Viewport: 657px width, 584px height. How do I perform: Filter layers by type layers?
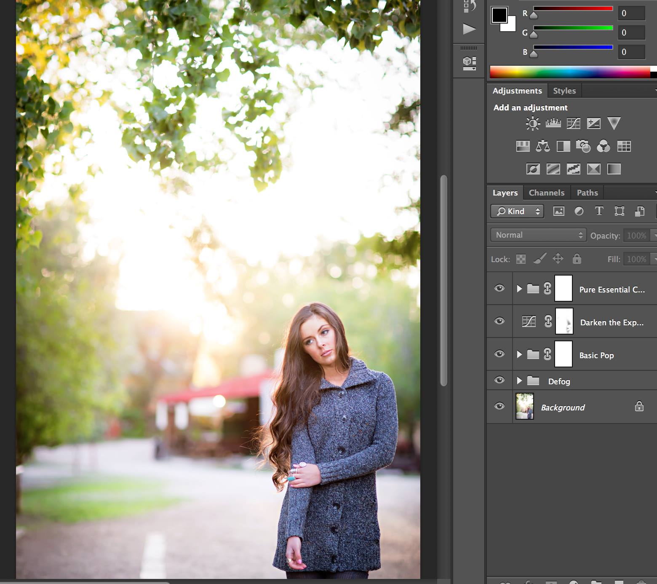point(599,211)
